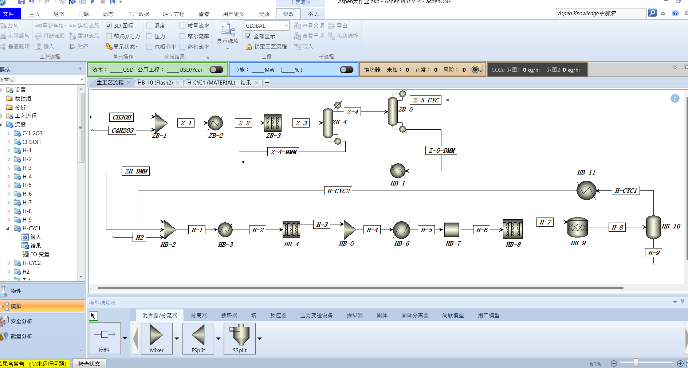Screen dimensions: 688x368
Task: Click the blue info icon on flowsheet
Action: [x=675, y=98]
